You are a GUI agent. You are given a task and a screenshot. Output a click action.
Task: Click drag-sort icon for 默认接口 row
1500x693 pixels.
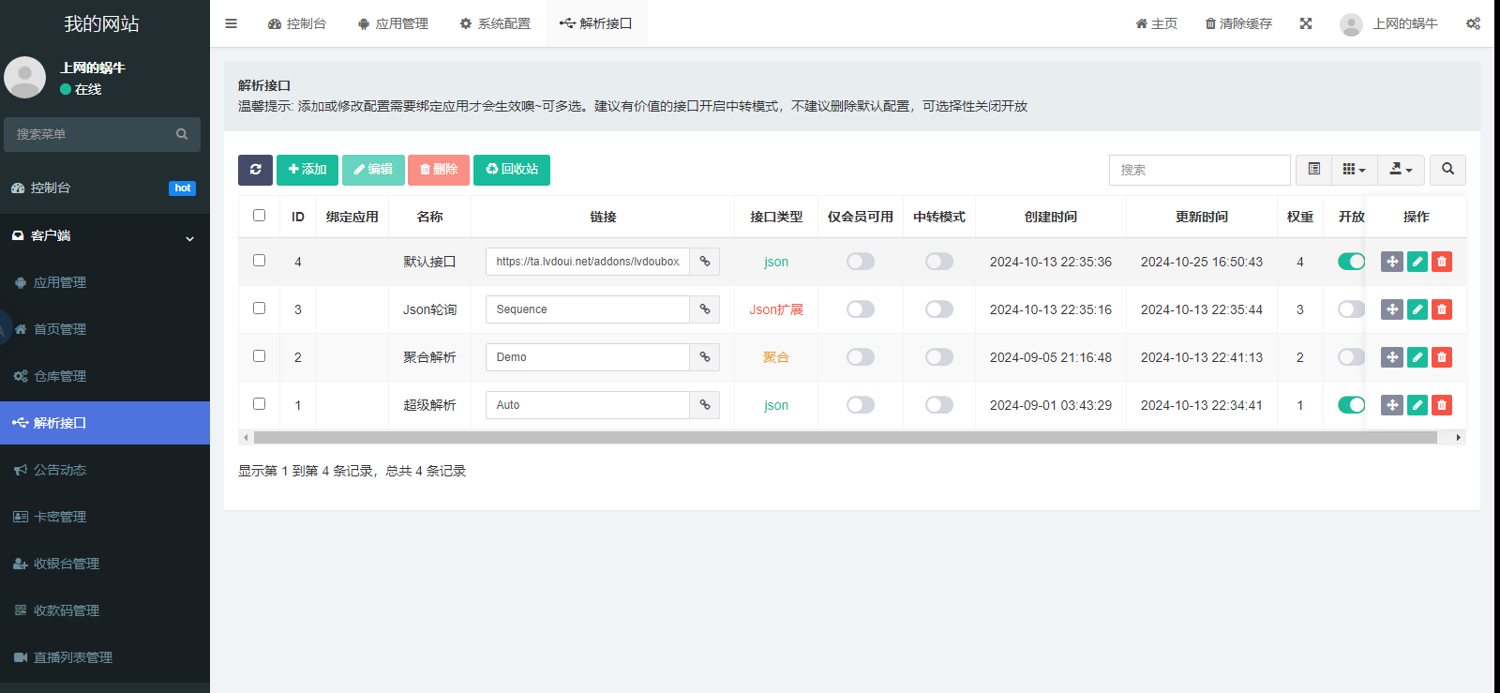[x=1392, y=262]
